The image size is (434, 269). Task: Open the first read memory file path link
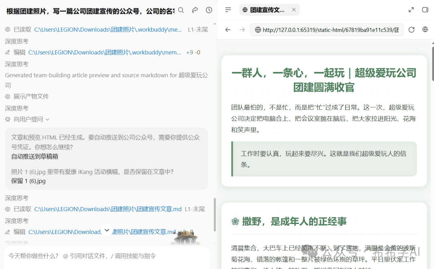pyautogui.click(x=108, y=30)
